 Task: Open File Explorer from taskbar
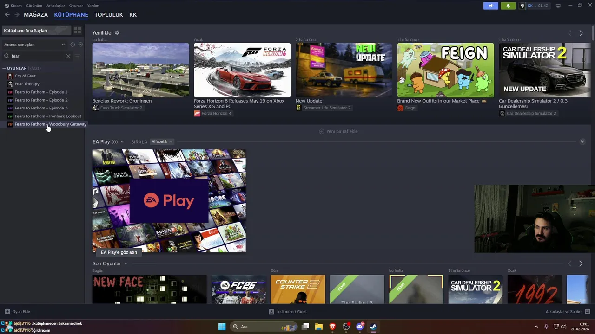[319, 327]
